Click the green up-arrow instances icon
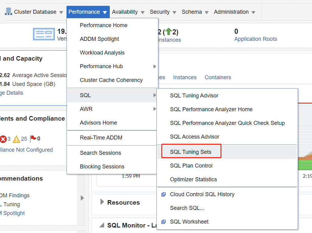The width and height of the screenshot is (312, 233). 169,31
